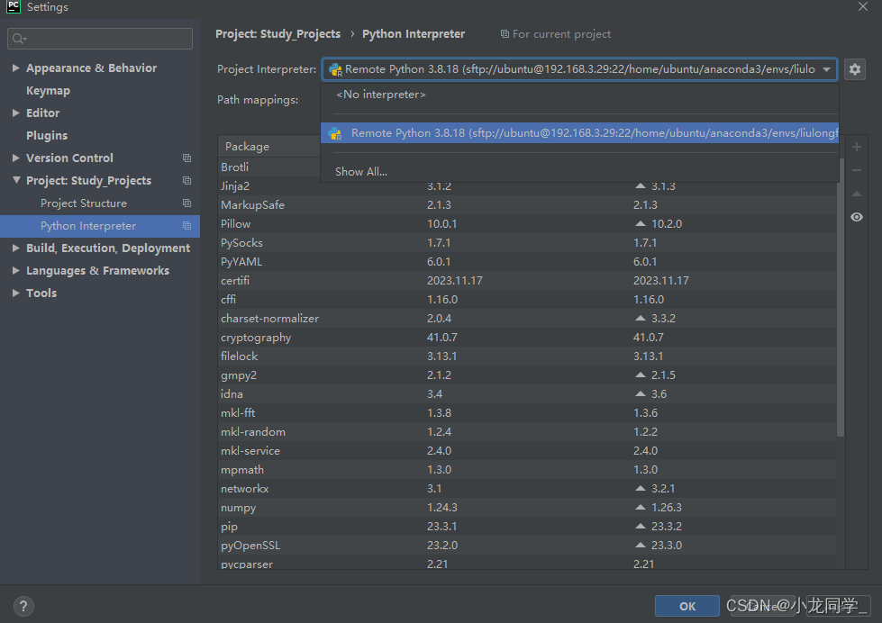Open the Keymap settings page
The width and height of the screenshot is (882, 623).
point(48,91)
